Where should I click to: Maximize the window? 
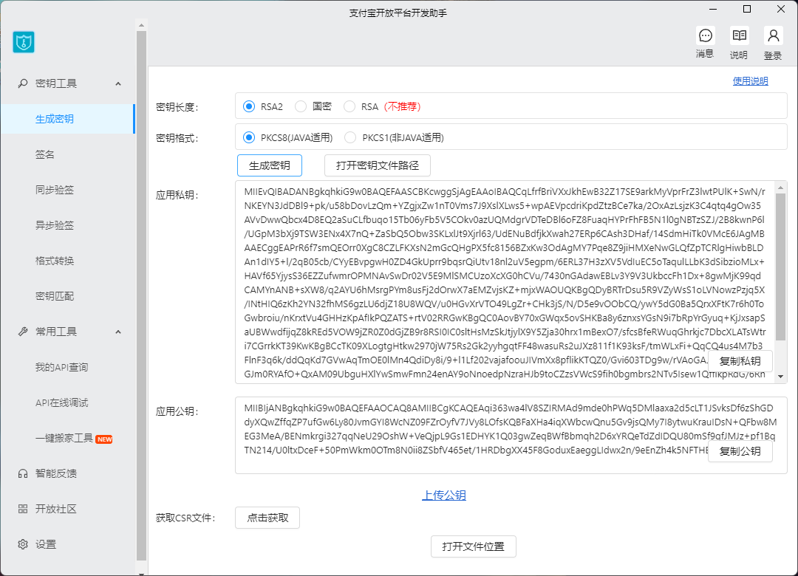(747, 9)
